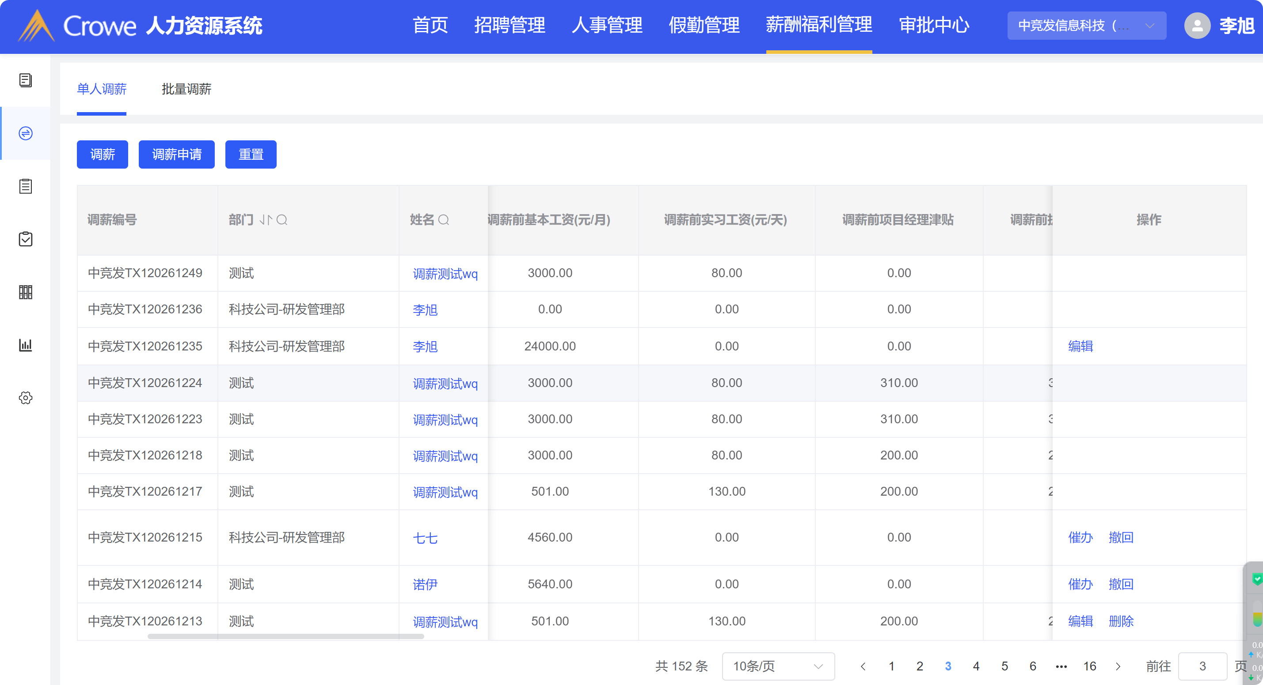Viewport: 1263px width, 685px height.
Task: Open the bar chart reports sidebar icon
Action: 26,345
